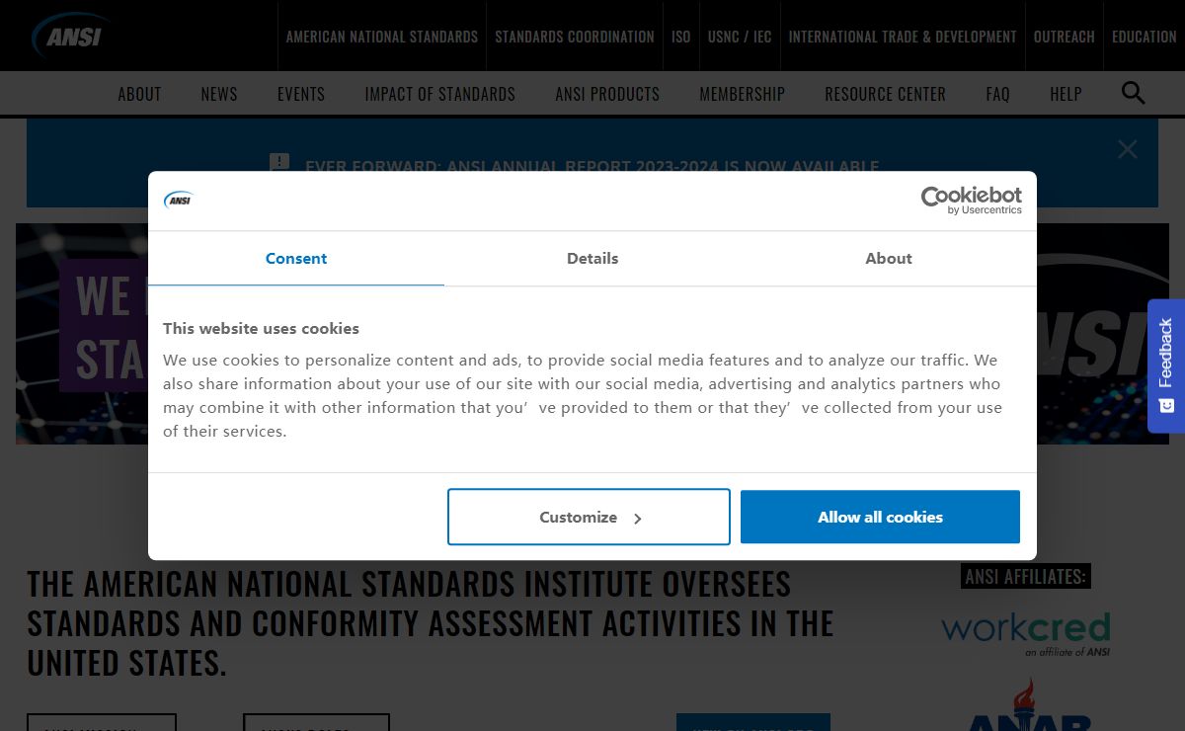Click the American National Standards Institute headline

tap(431, 623)
